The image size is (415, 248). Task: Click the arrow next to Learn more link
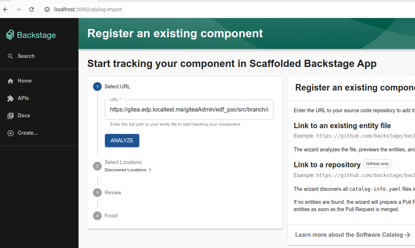click(x=407, y=235)
